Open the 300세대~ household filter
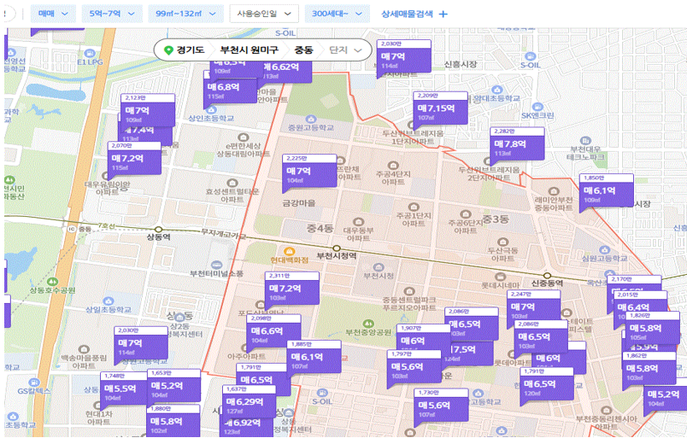 337,14
